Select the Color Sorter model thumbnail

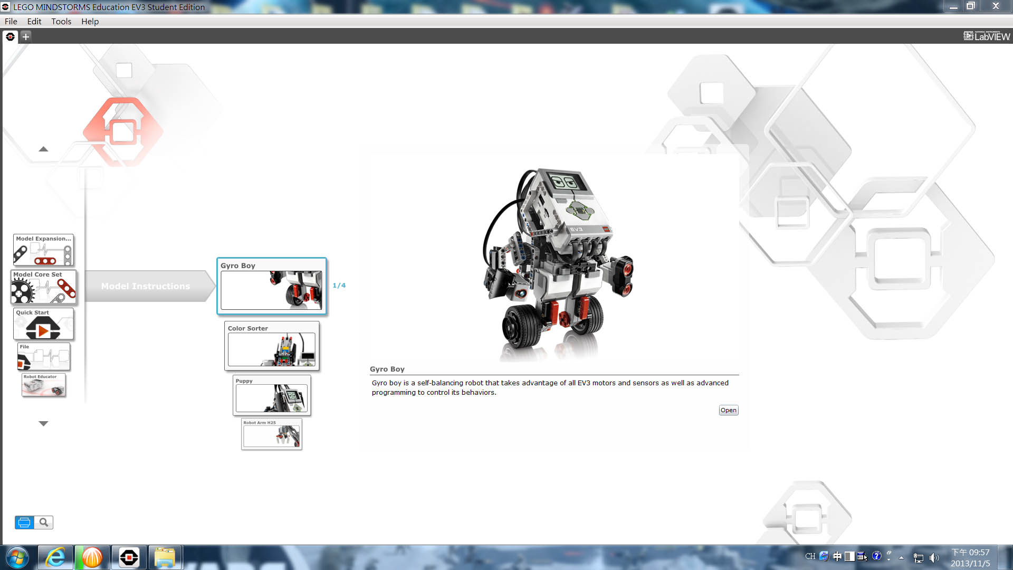coord(272,346)
